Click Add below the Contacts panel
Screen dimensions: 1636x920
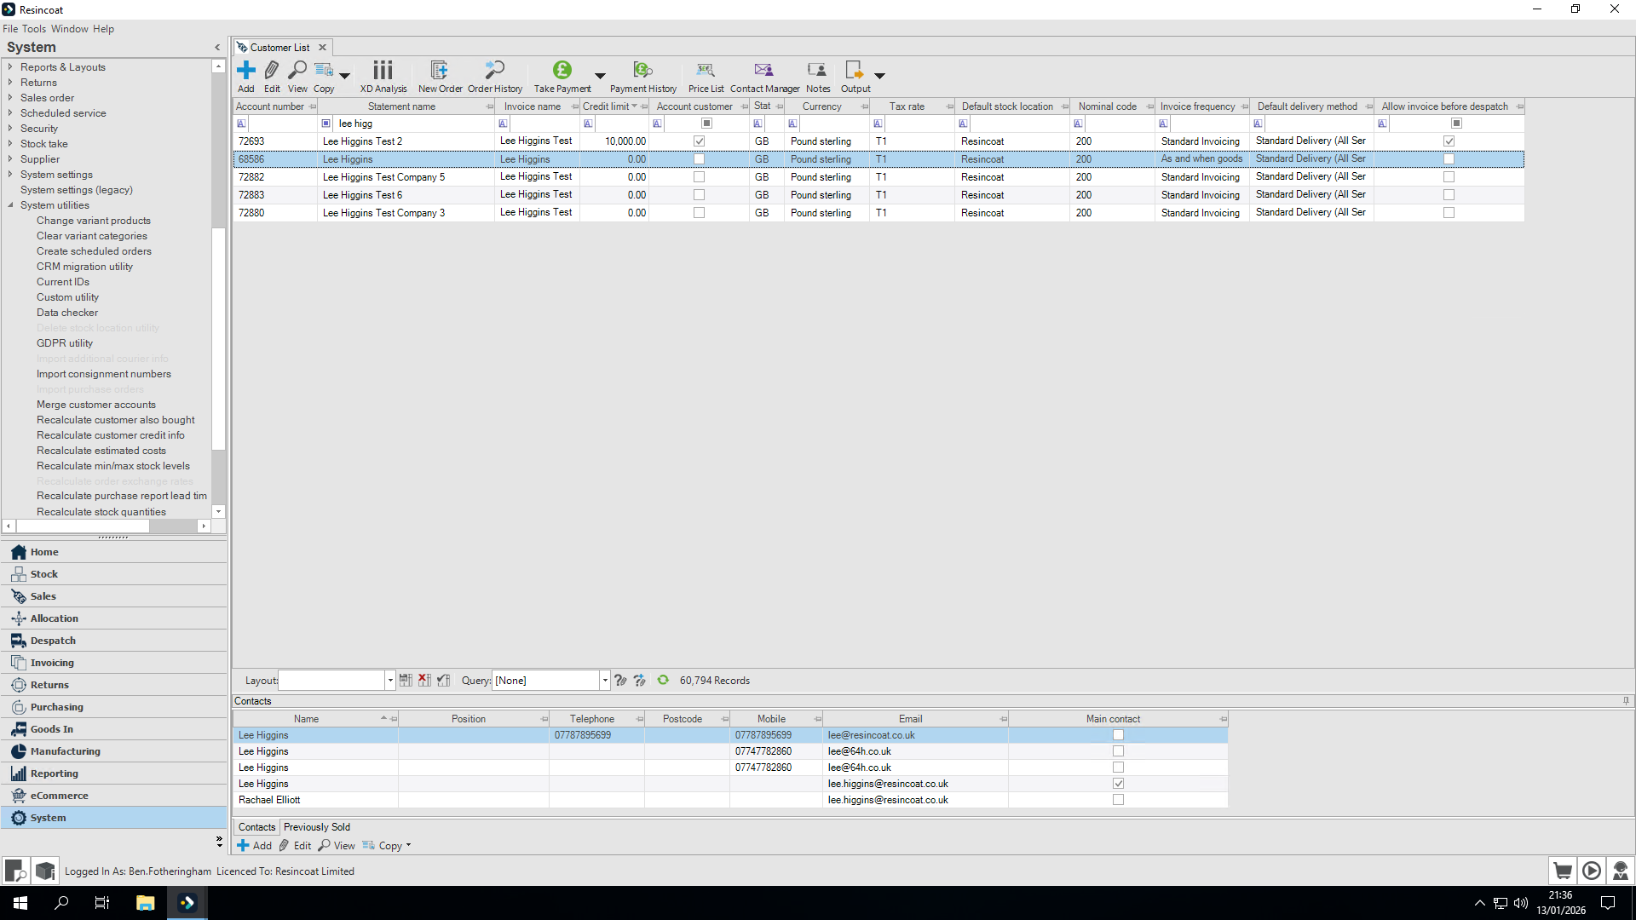click(254, 845)
